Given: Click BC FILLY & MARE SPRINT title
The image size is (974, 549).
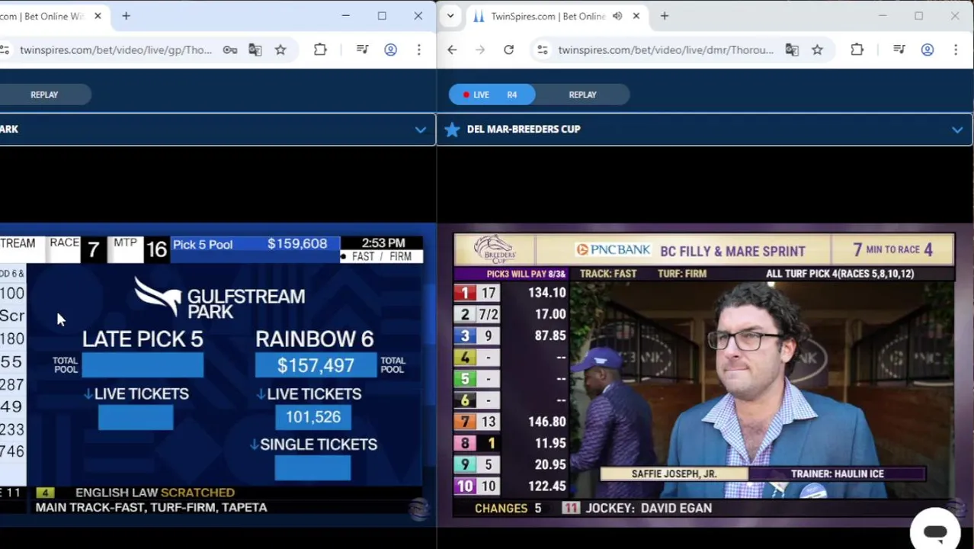Looking at the screenshot, I should click(732, 251).
